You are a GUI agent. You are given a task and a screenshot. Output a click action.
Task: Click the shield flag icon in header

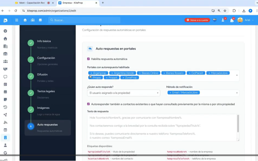pos(215,20)
